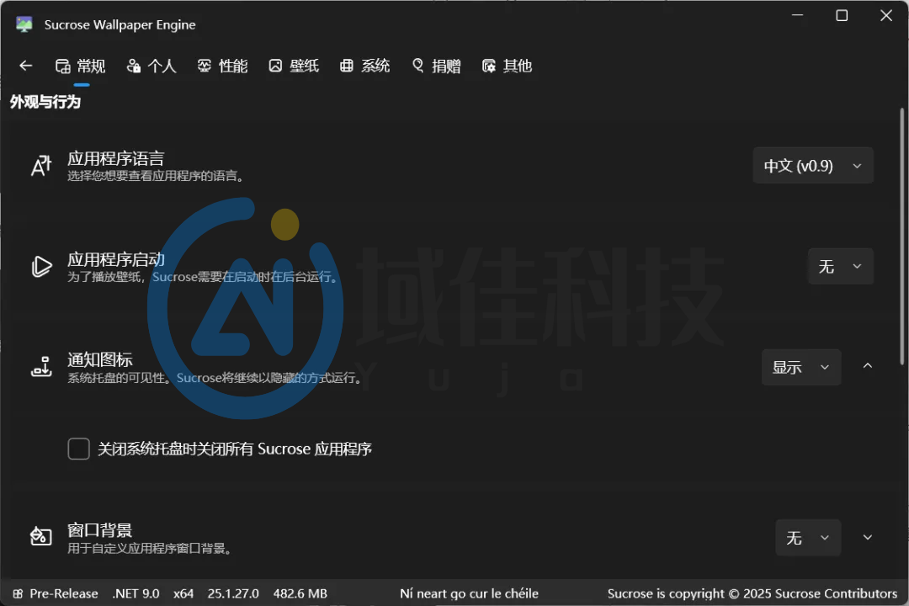Open the 捐赠 tab
909x606 pixels.
(x=437, y=66)
